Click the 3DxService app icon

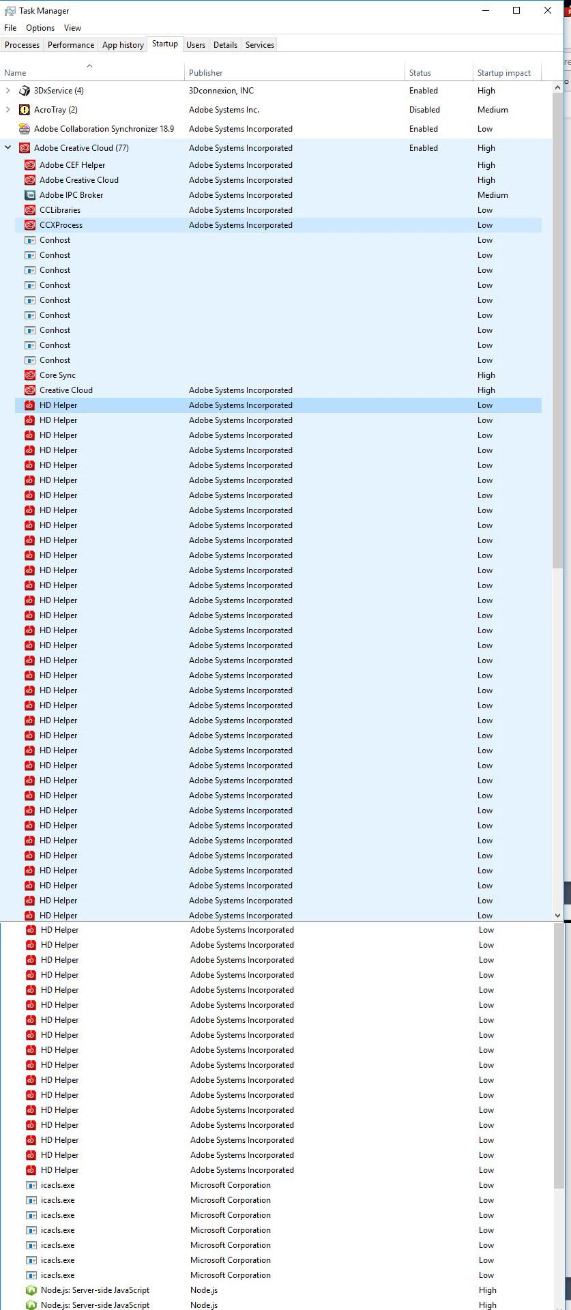(25, 91)
